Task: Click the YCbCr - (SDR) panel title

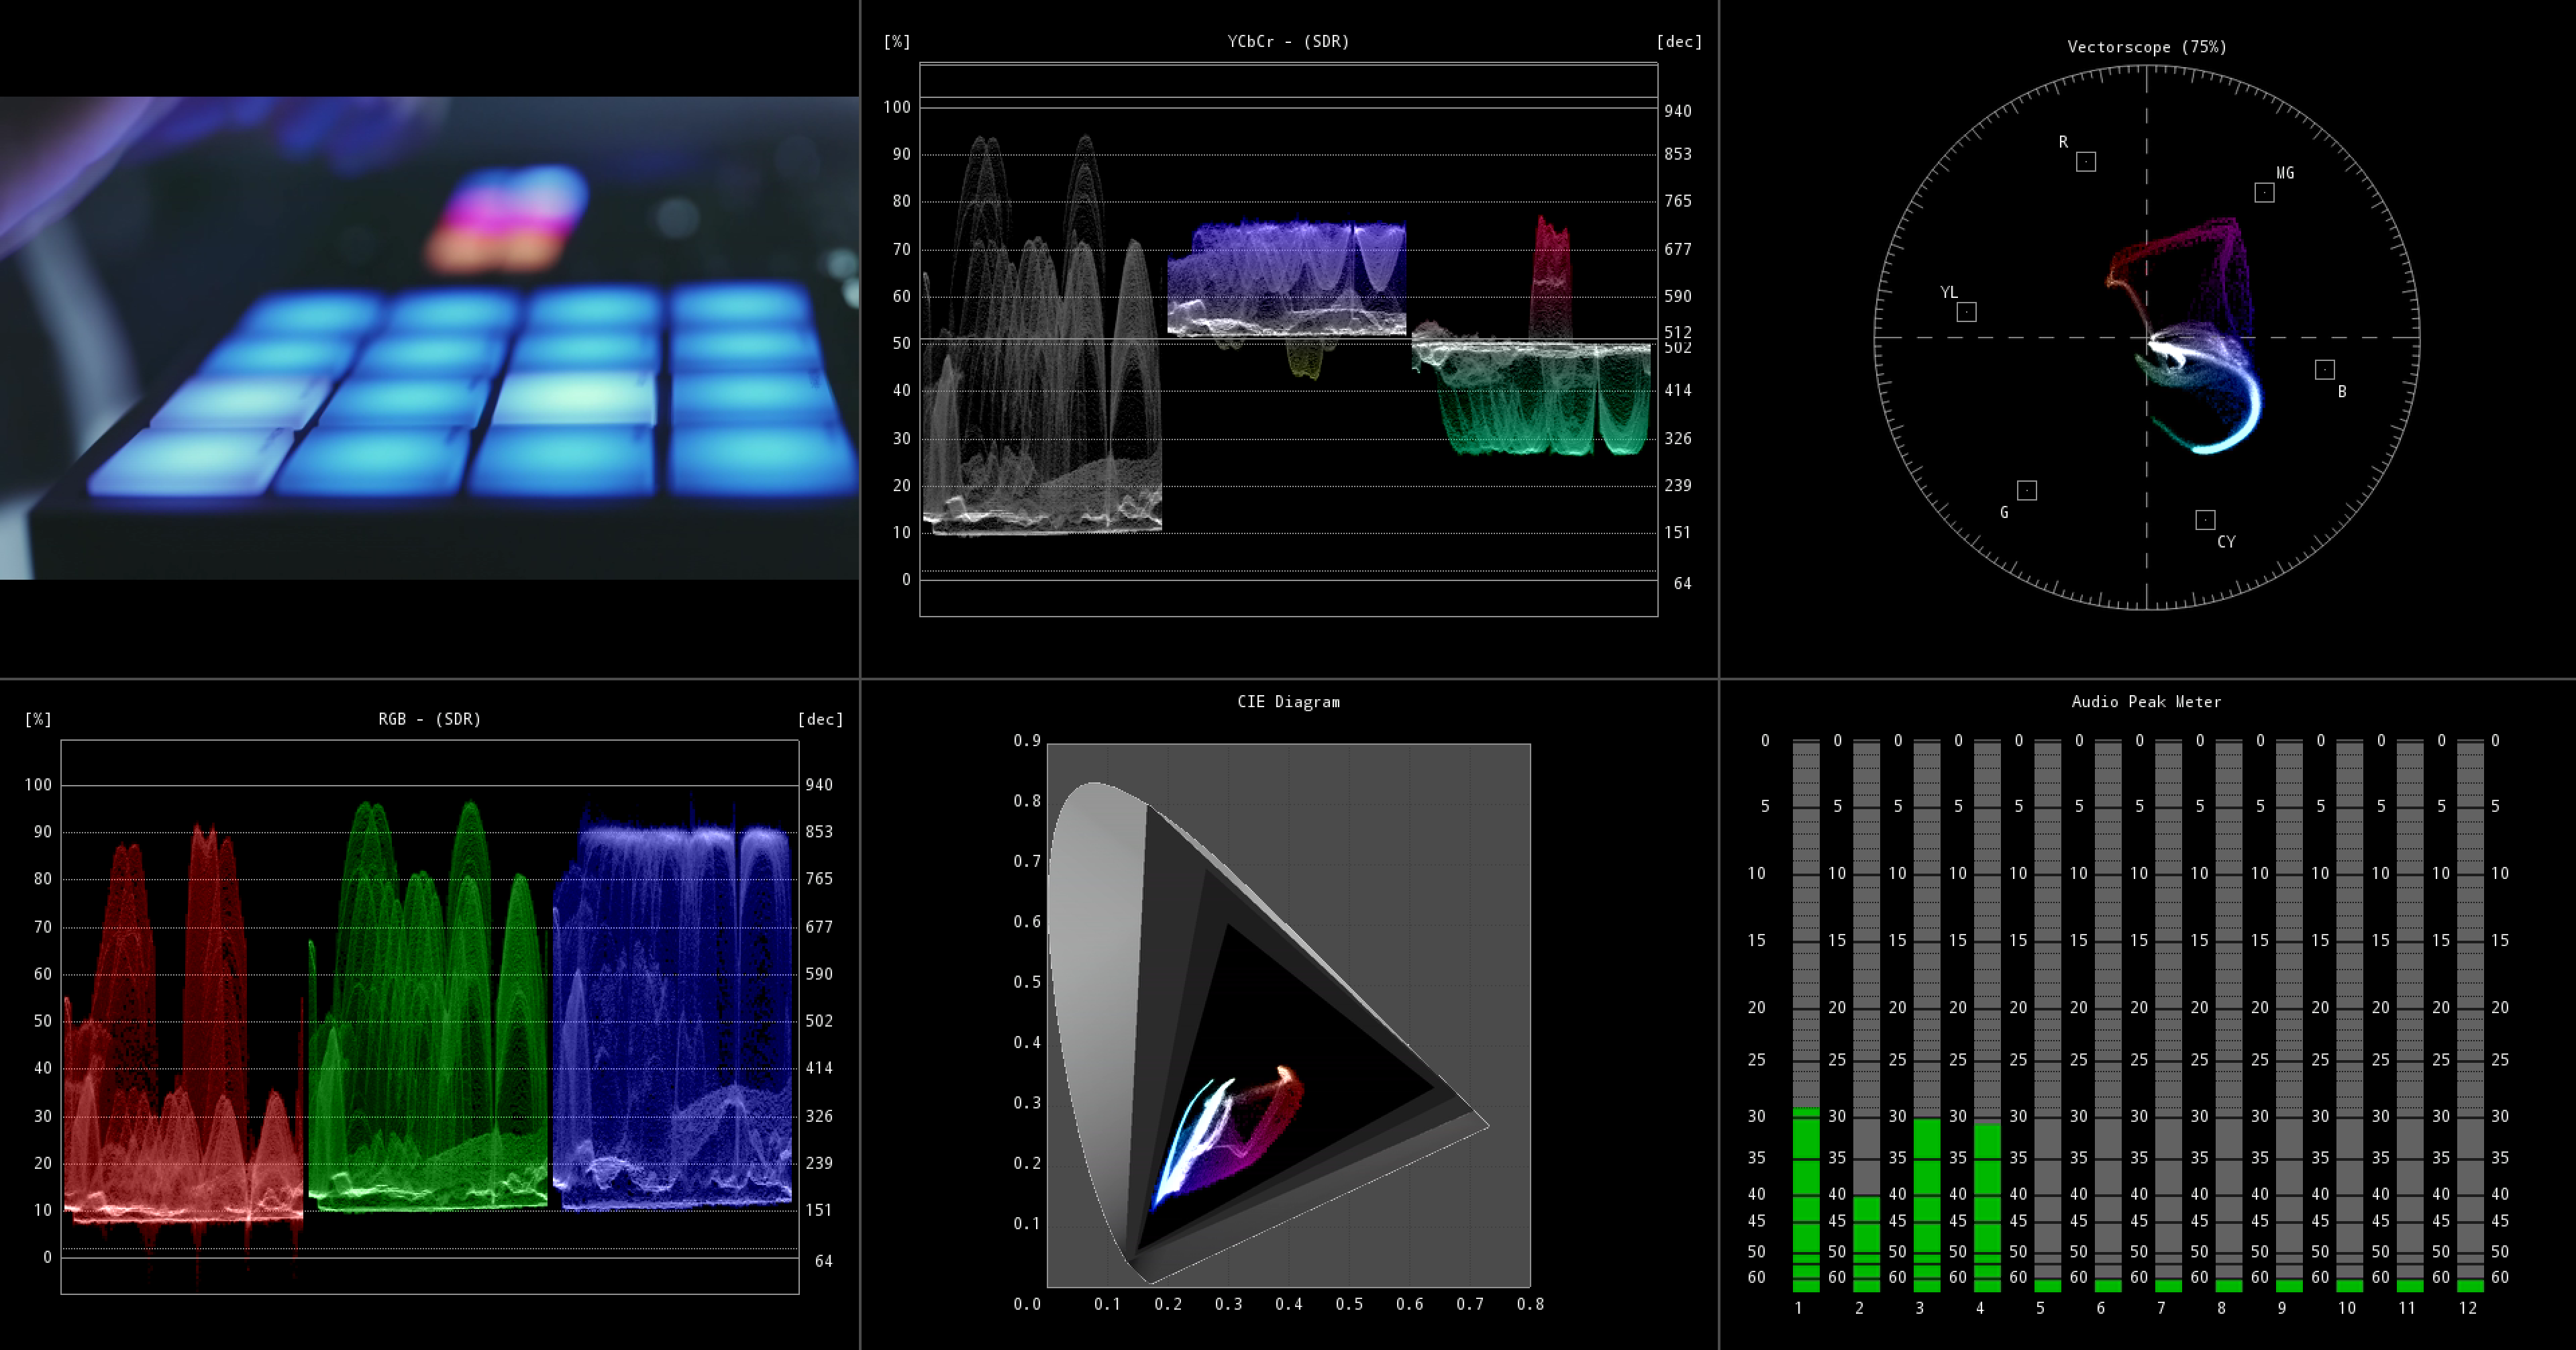Action: tap(1288, 42)
